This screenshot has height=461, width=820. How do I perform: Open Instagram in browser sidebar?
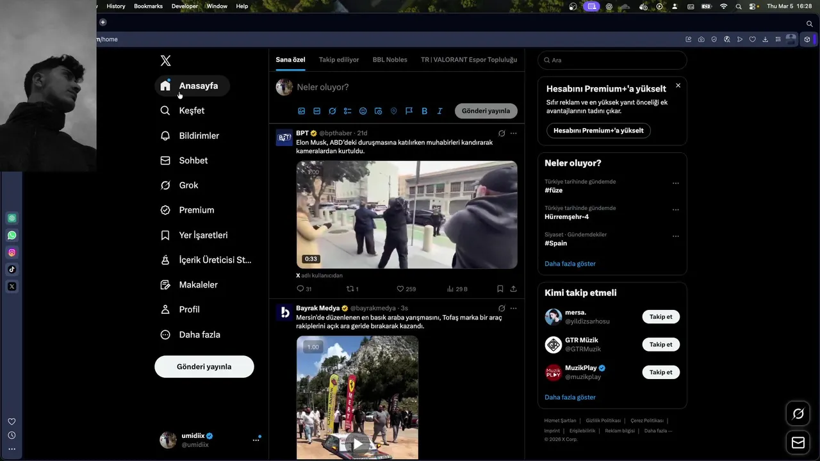pyautogui.click(x=12, y=252)
